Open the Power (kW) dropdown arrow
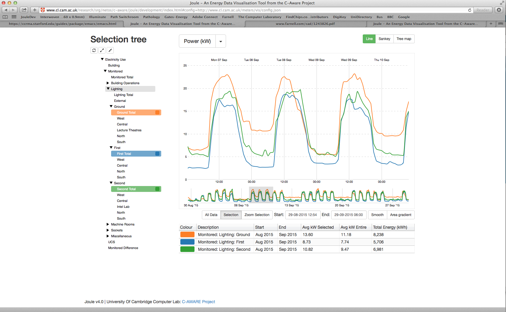This screenshot has height=312, width=506. click(221, 41)
